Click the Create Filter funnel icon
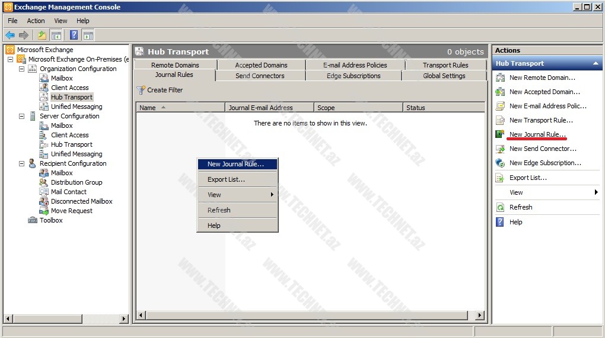Screen dimensions: 605x338 141,90
